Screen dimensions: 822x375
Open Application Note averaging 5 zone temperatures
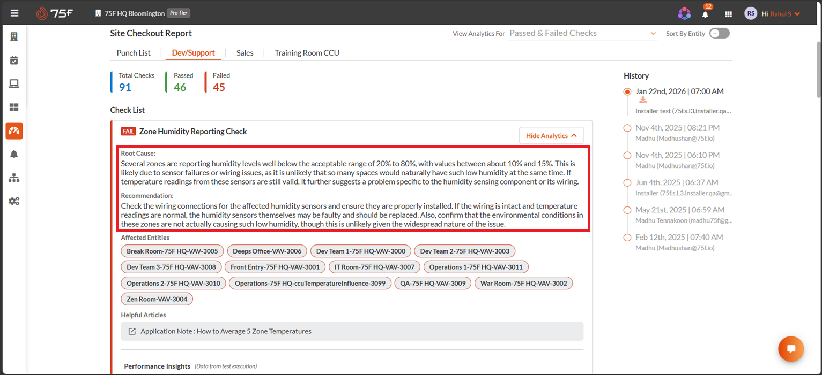click(x=226, y=331)
